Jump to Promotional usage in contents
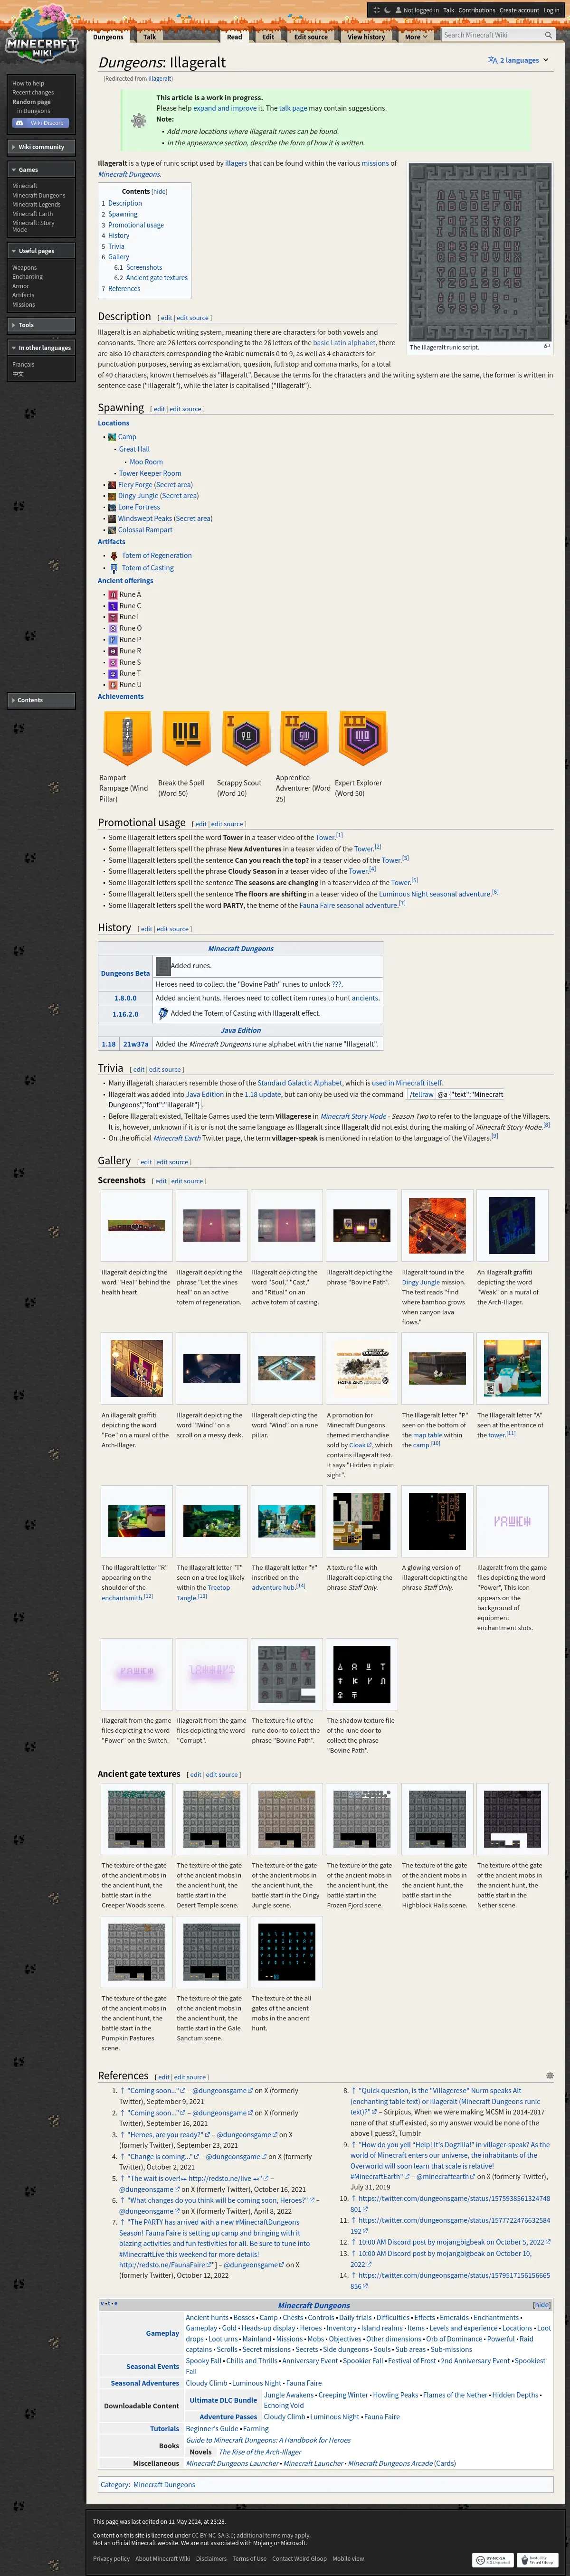570x2576 pixels. point(135,225)
